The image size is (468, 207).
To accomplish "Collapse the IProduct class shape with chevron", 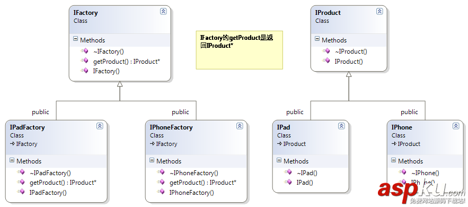I will click(379, 11).
